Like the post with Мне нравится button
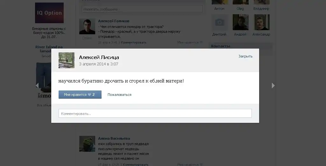 [80, 95]
